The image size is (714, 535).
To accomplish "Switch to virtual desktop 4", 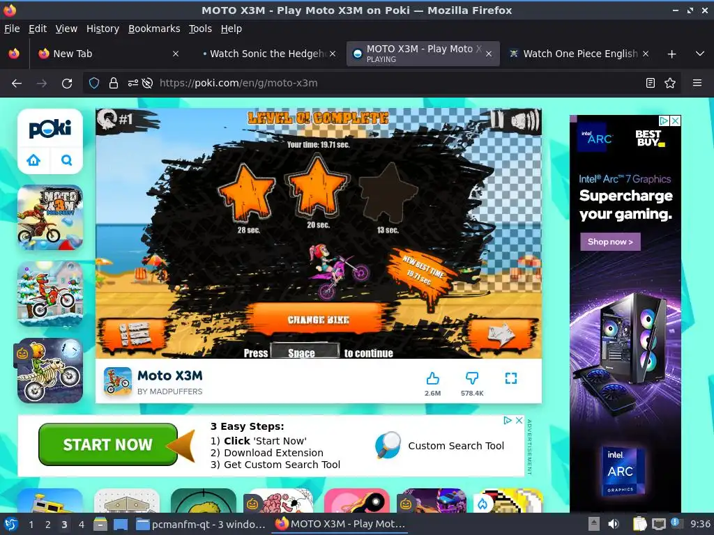I will 81,525.
